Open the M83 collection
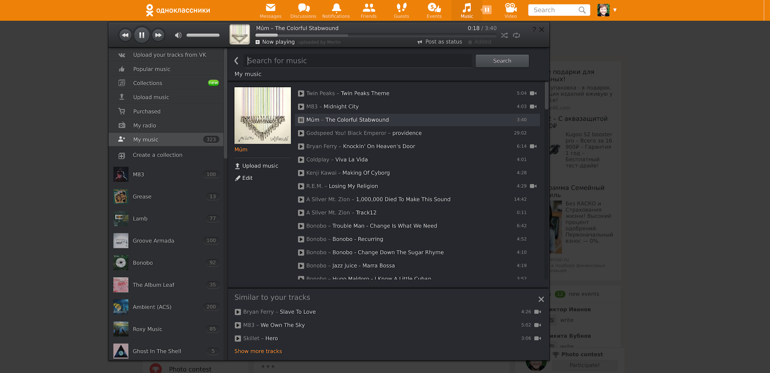Screen dimensions: 770x373 167,174
